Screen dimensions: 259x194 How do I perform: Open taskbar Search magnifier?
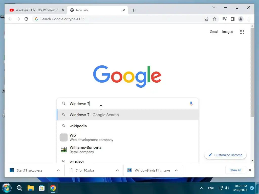(19, 188)
